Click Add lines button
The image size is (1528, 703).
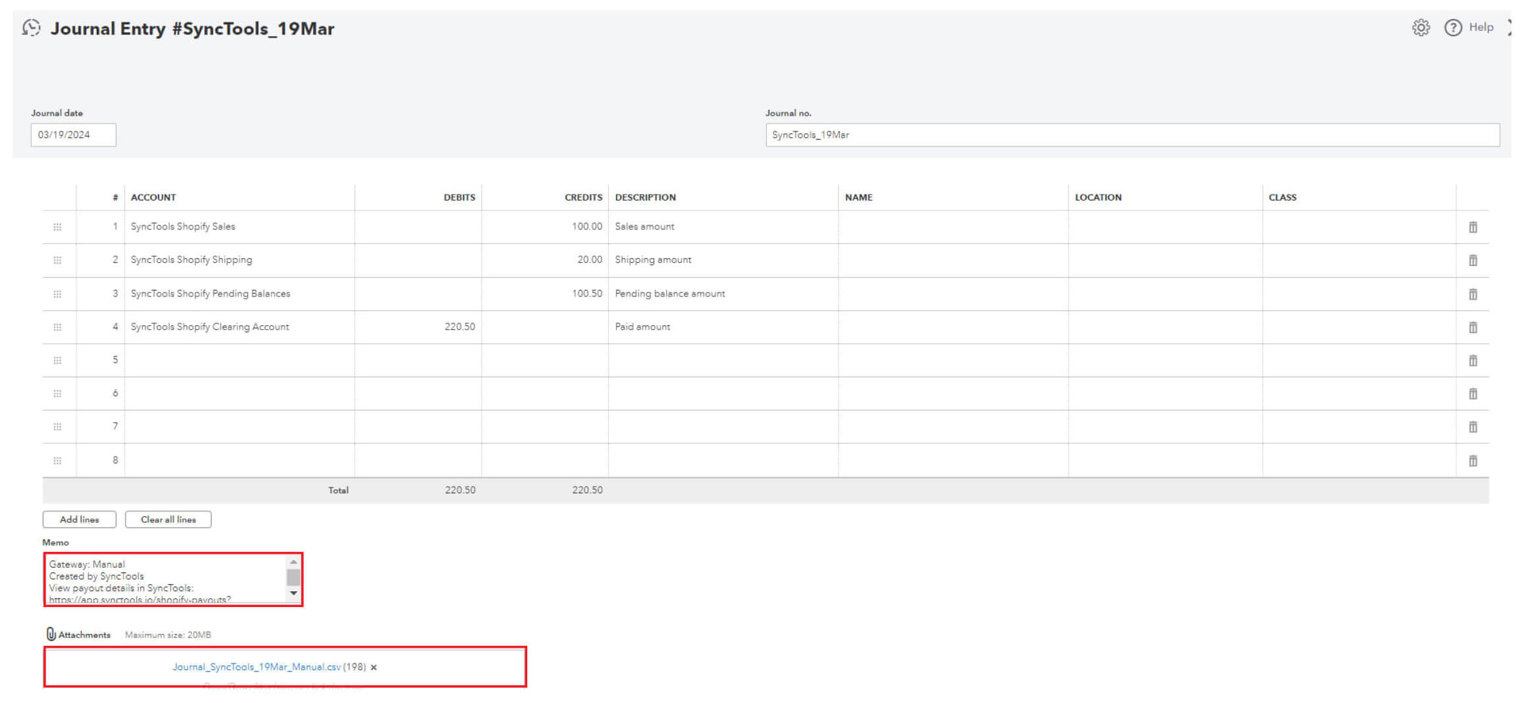(x=80, y=520)
